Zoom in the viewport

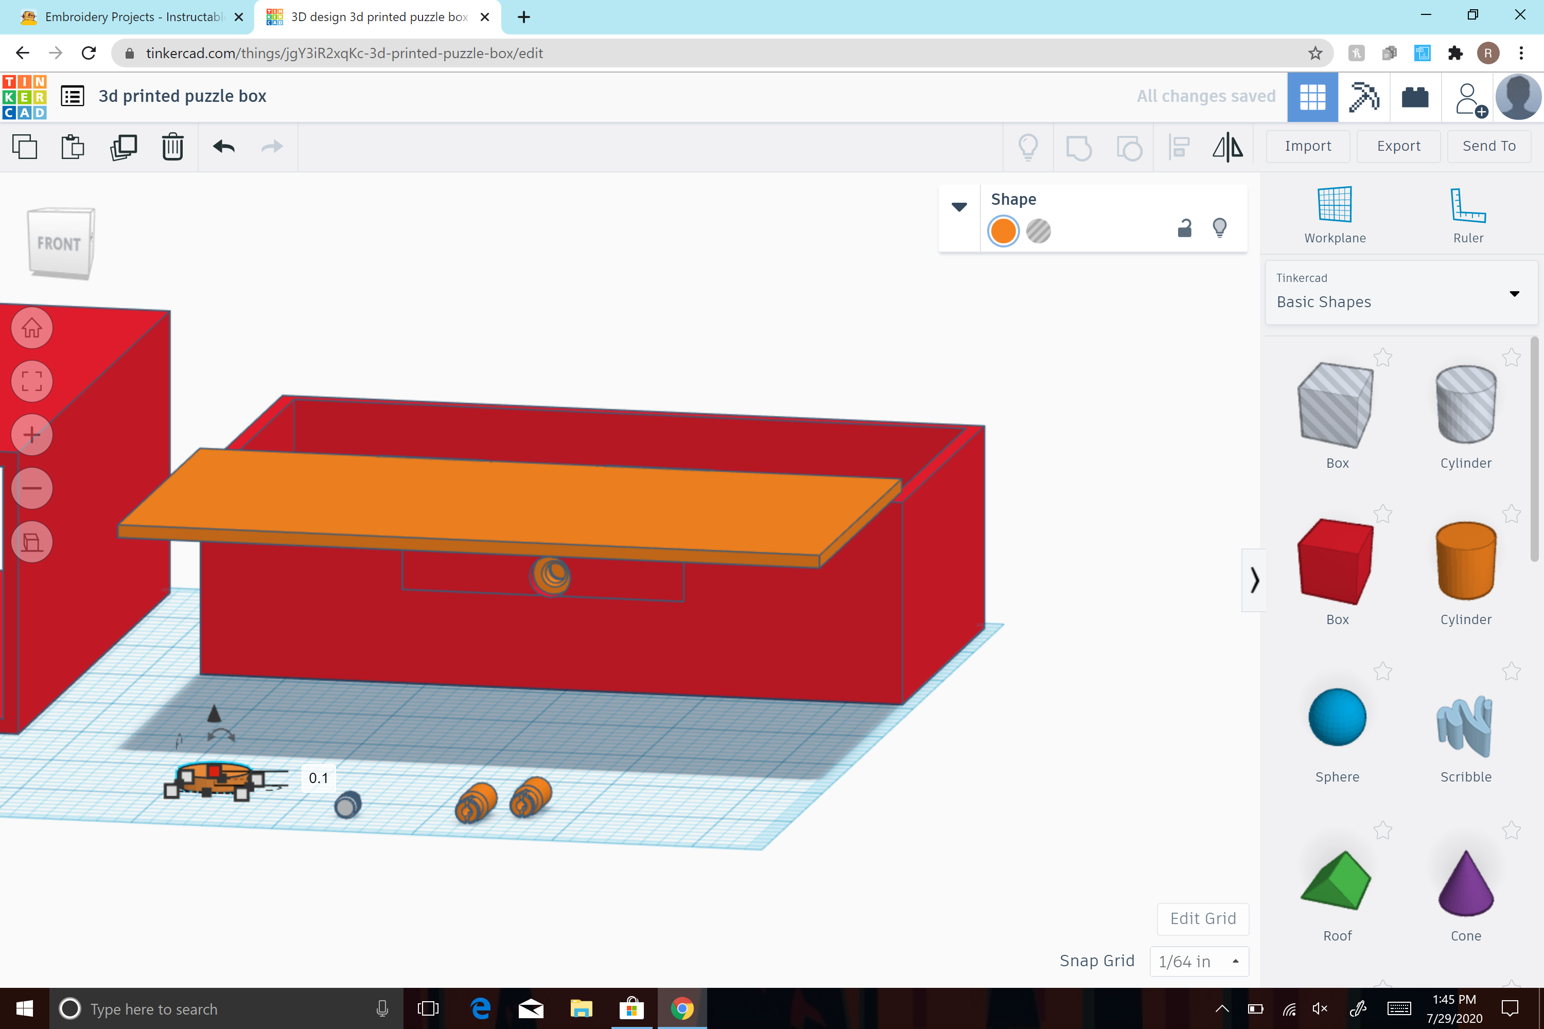pyautogui.click(x=31, y=434)
